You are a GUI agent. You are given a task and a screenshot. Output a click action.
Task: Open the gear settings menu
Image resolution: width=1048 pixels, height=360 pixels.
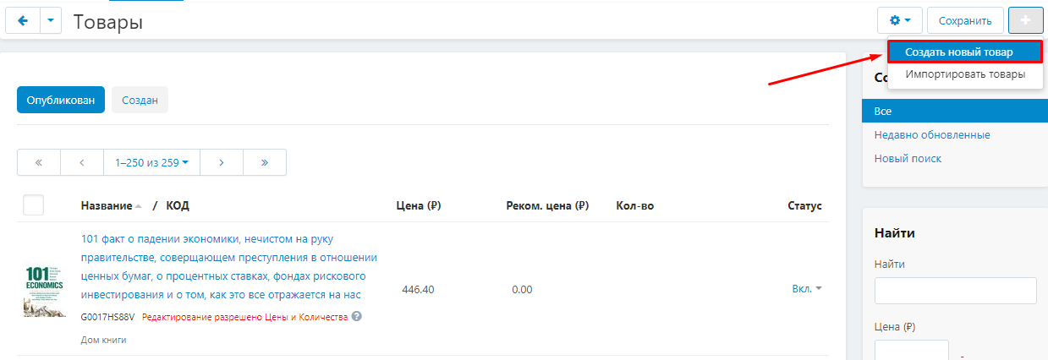[x=899, y=20]
